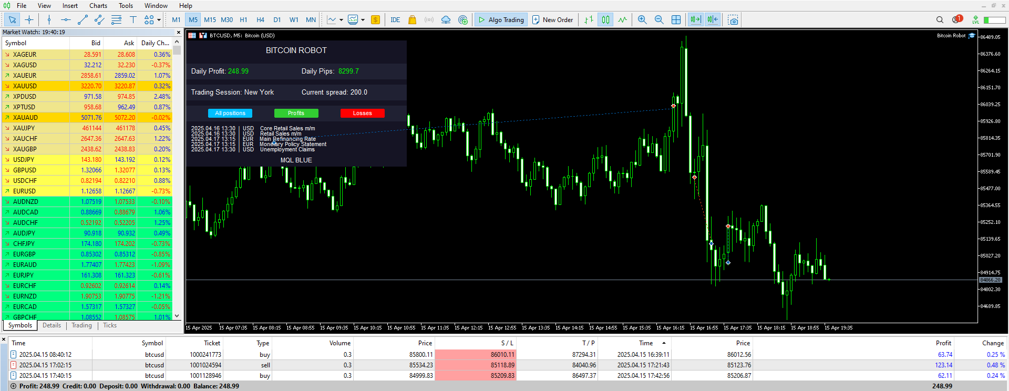This screenshot has width=1009, height=391.
Task: Open the IDE MetaEditor
Action: tap(395, 20)
